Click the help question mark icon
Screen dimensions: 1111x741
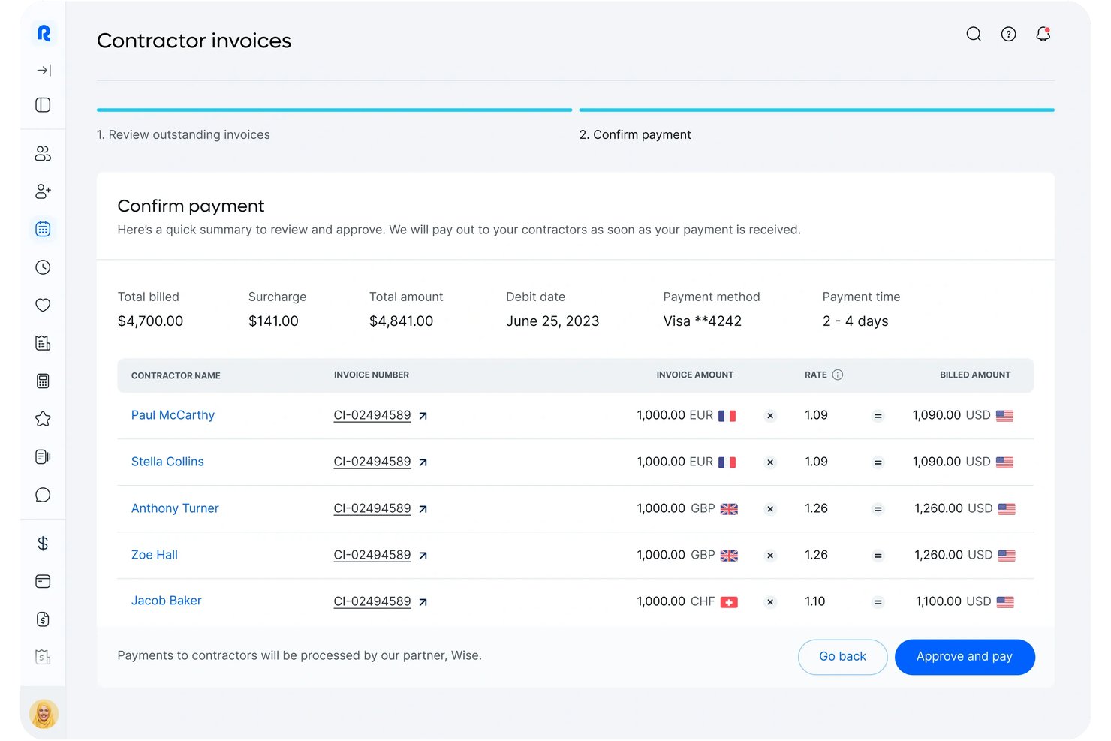(x=1008, y=34)
